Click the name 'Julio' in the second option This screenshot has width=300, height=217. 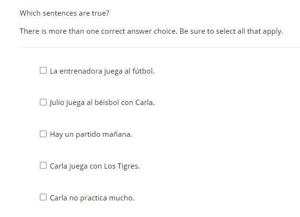pos(57,103)
